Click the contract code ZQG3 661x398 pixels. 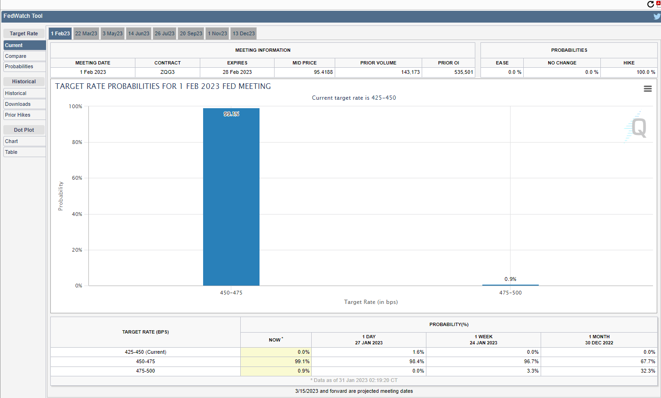coord(167,72)
